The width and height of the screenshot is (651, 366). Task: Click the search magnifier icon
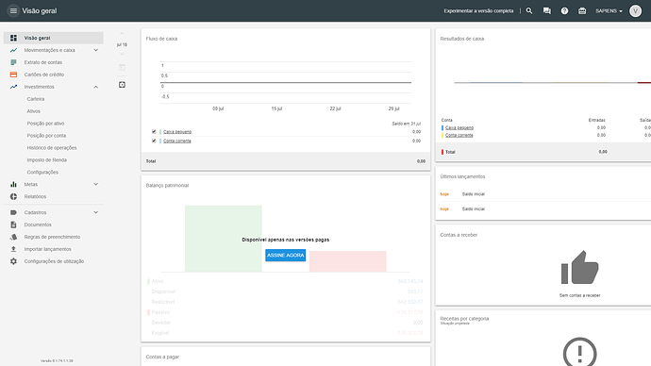pyautogui.click(x=529, y=10)
